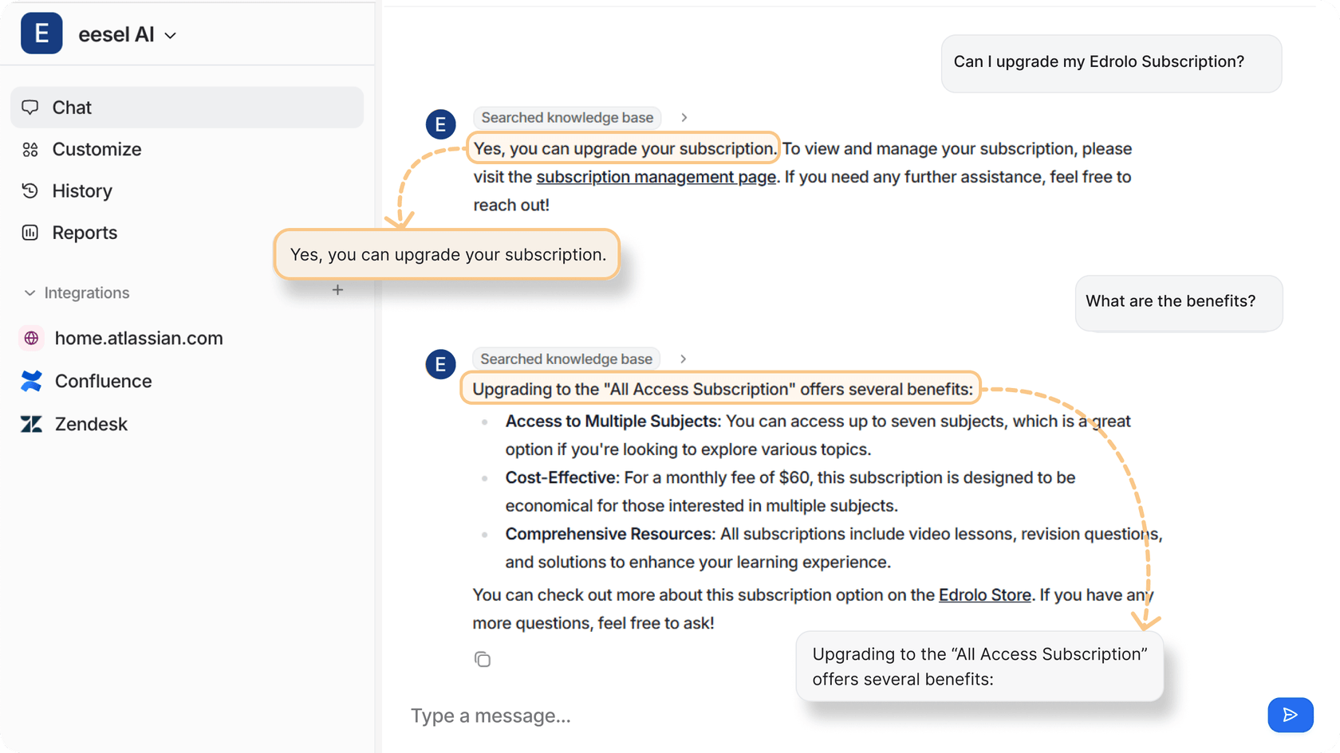Click the Reports chart icon
The height and width of the screenshot is (753, 1340).
coord(30,233)
